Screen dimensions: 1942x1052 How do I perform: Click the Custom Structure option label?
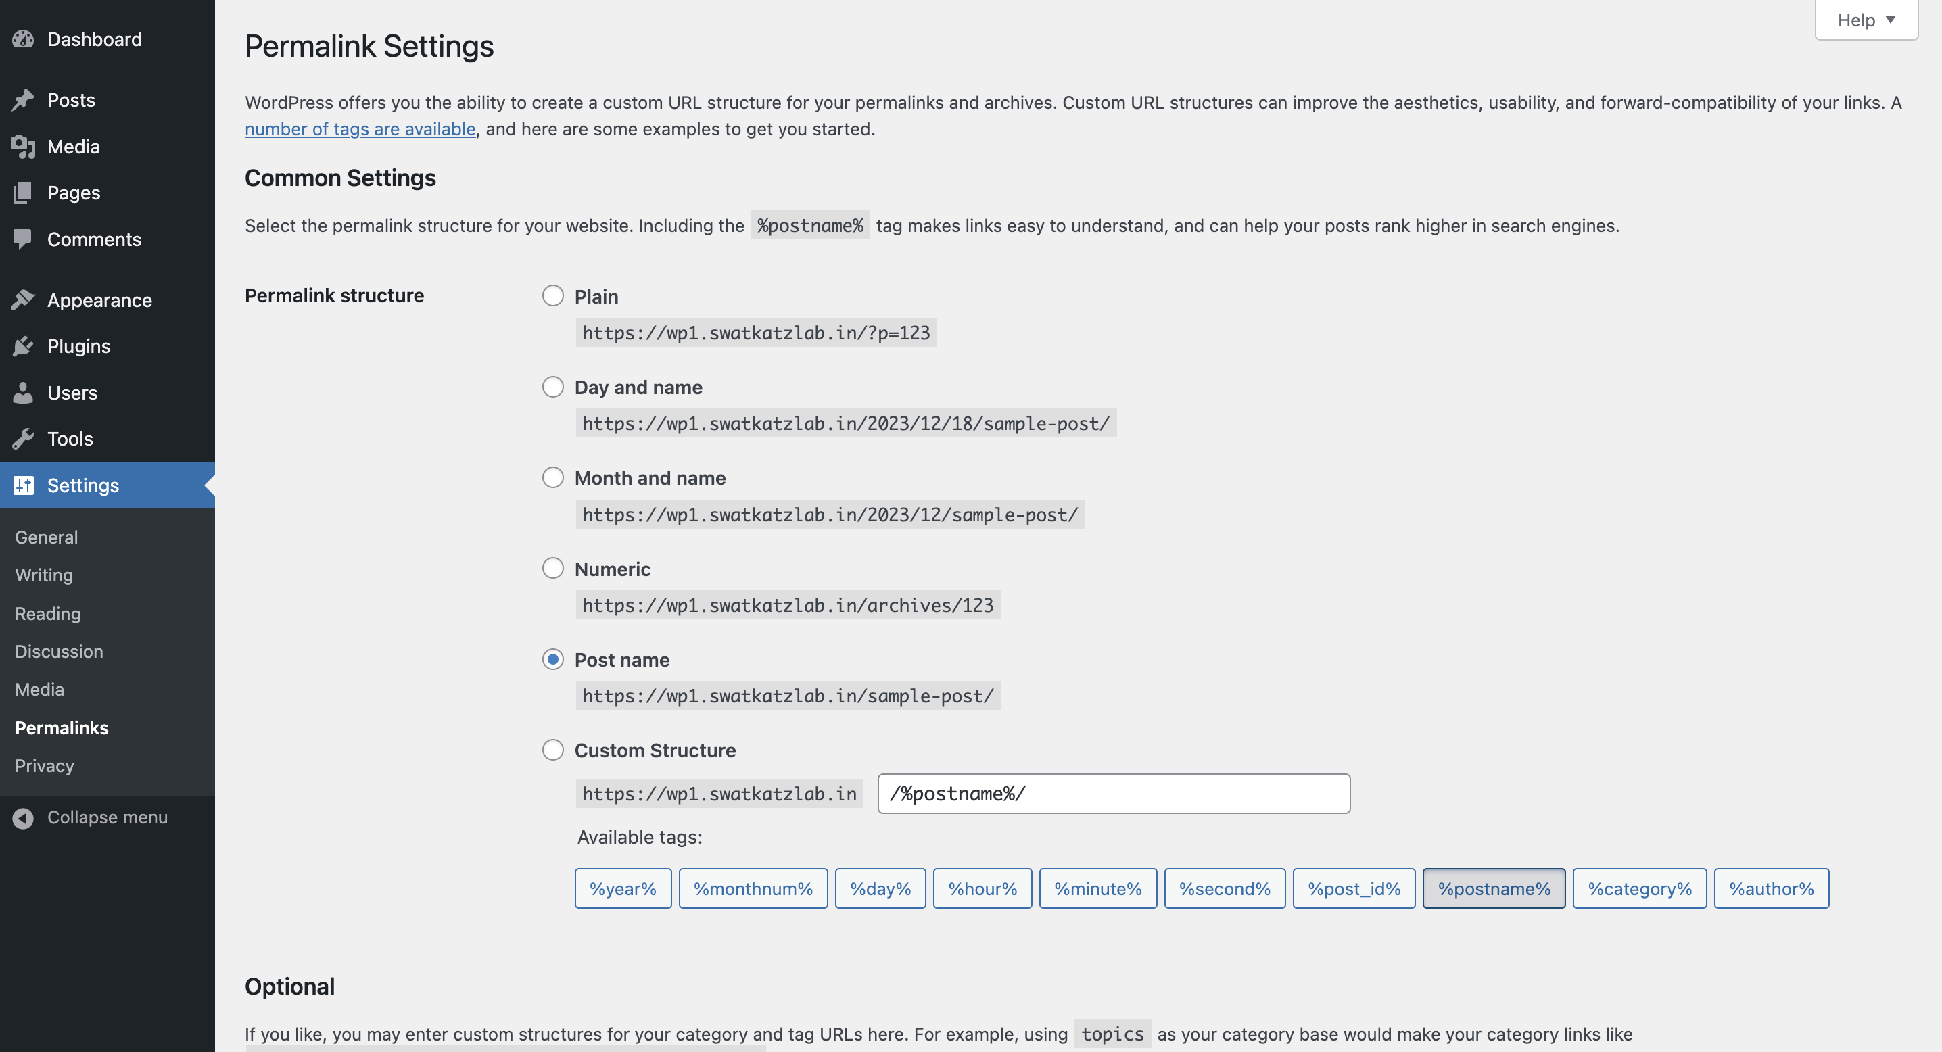(x=655, y=750)
